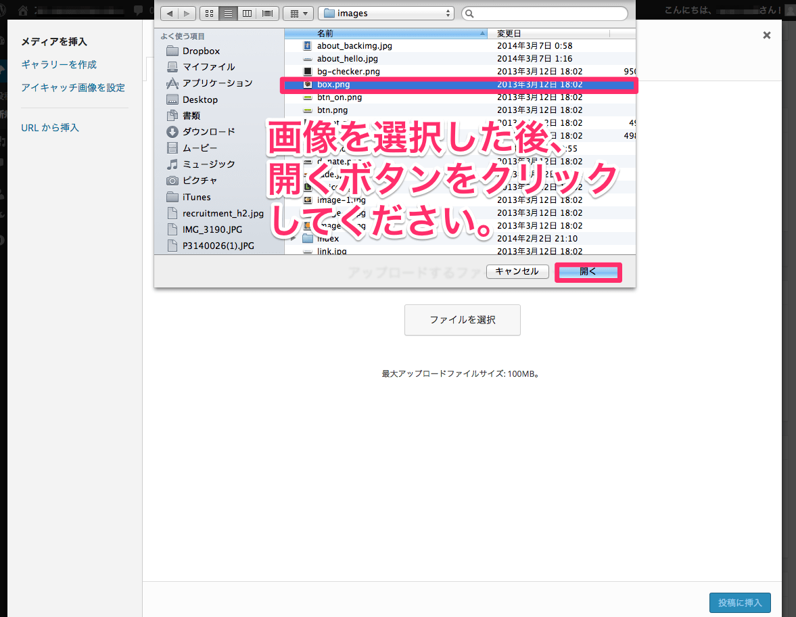Open アプリケーション in the sidebar
Screen dimensions: 796x617
pyautogui.click(x=217, y=83)
